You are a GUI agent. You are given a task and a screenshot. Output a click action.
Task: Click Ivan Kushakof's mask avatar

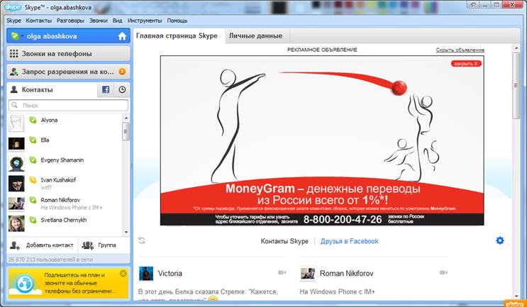16,184
